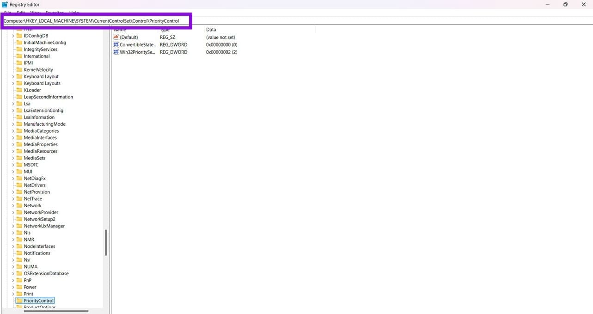The height and width of the screenshot is (314, 593).
Task: Click the NetworkSetup2 folder icon
Action: 19,219
